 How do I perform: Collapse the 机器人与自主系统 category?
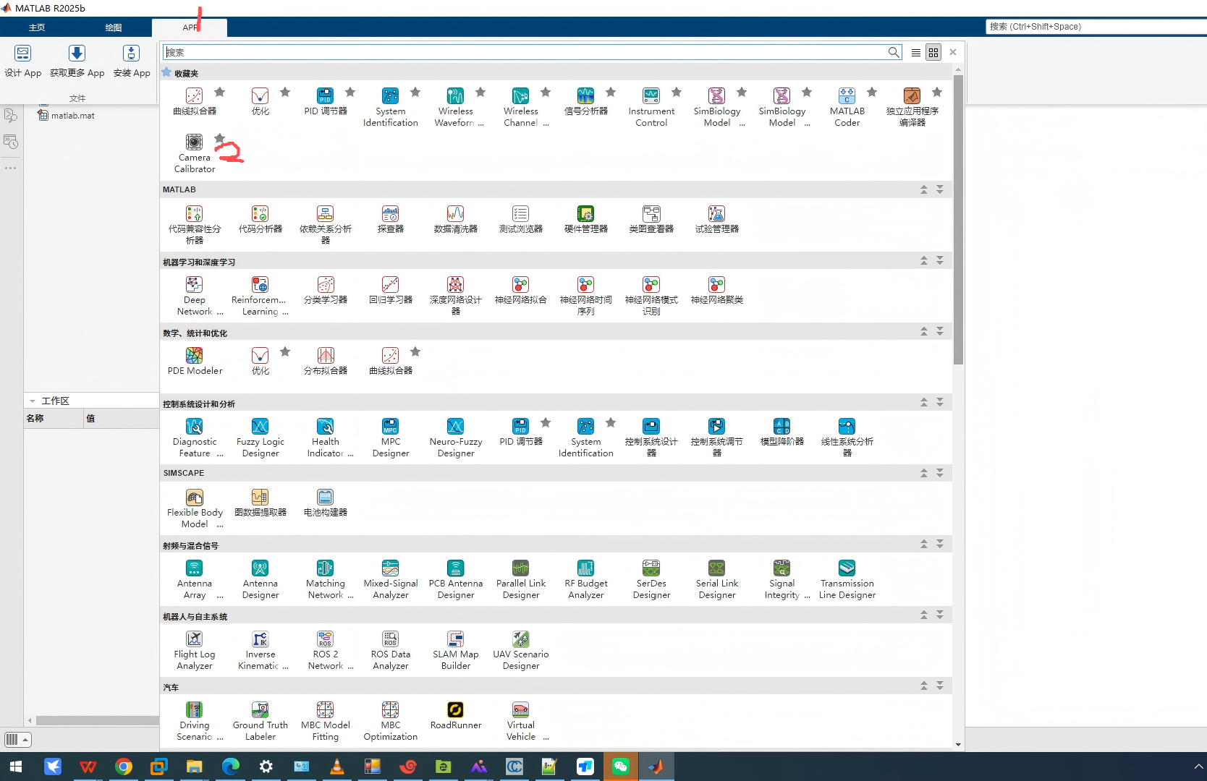coord(923,615)
